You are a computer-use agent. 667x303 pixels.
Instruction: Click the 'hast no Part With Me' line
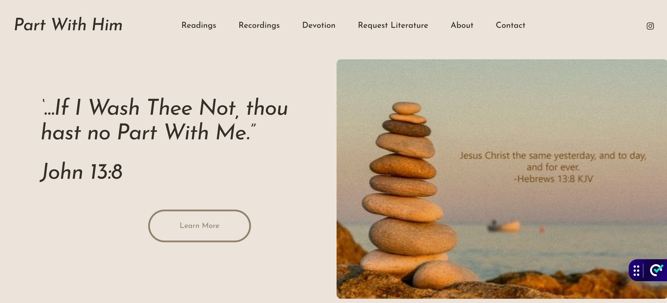(149, 132)
